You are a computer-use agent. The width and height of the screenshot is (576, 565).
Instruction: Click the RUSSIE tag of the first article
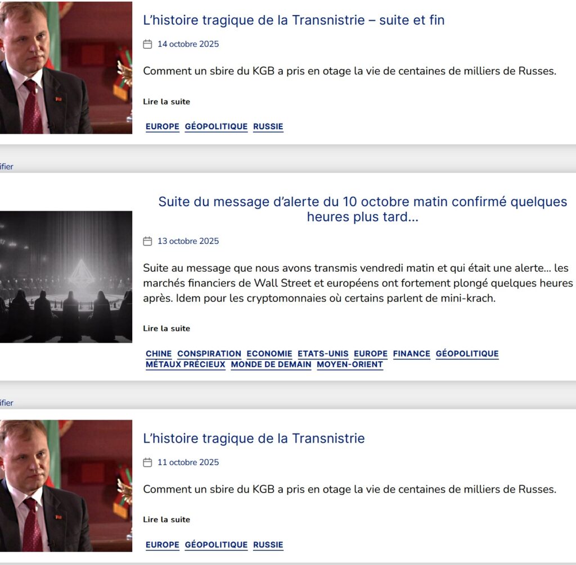[x=268, y=126]
